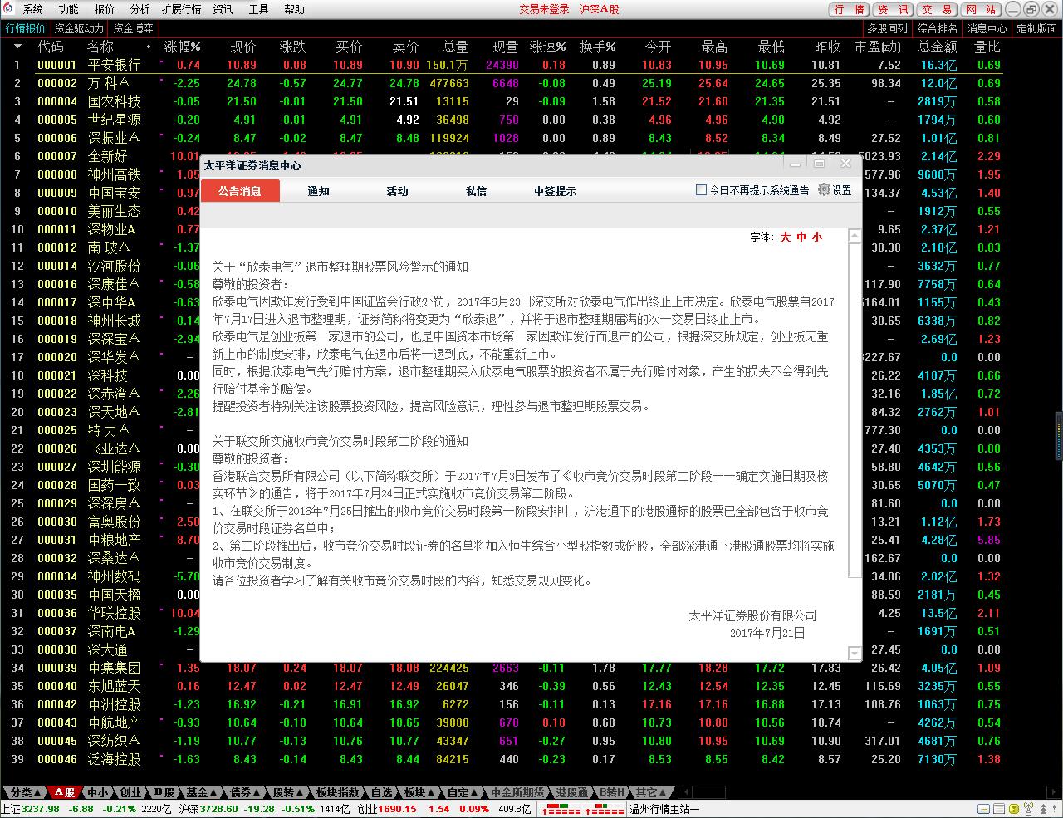This screenshot has width=1063, height=818.
Task: Open the 工具 menu
Action: 258,9
